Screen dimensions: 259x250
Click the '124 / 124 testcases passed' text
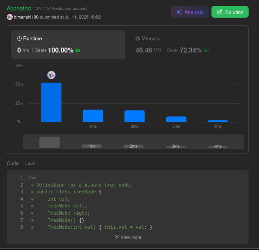(60, 9)
